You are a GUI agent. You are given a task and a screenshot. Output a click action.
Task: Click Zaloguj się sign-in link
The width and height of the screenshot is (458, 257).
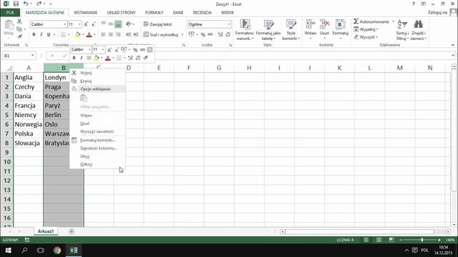point(437,13)
